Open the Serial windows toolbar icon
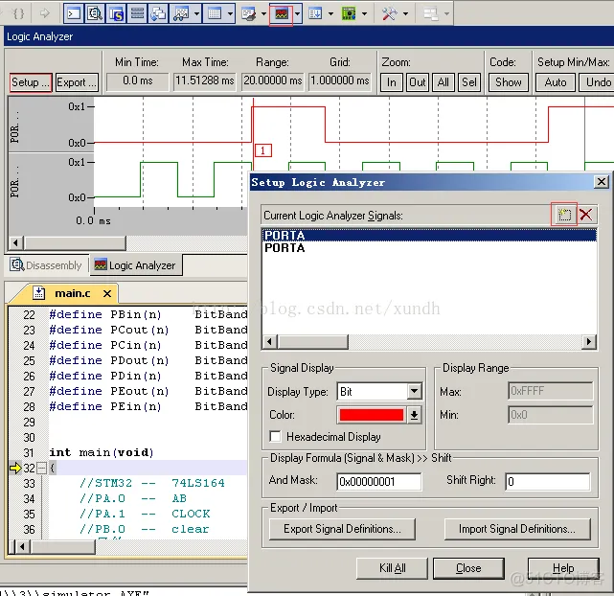 (249, 13)
